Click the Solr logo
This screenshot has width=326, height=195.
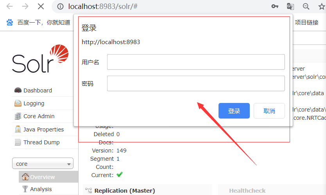pyautogui.click(x=40, y=59)
